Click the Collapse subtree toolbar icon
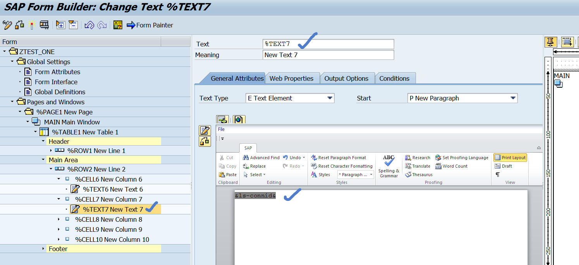Viewport: 579px width, 265px height. click(73, 25)
